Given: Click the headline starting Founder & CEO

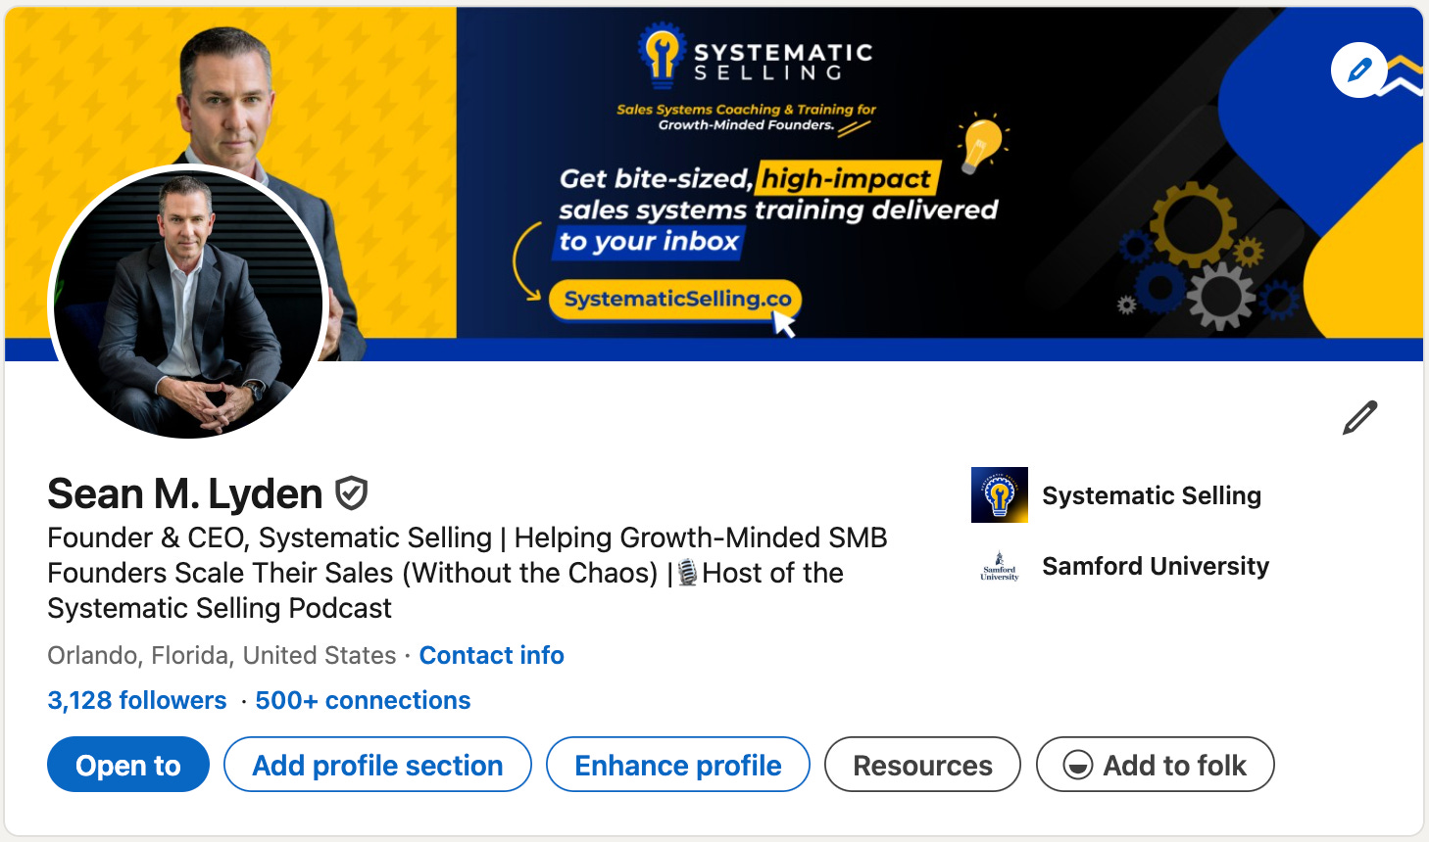Looking at the screenshot, I should 467,573.
